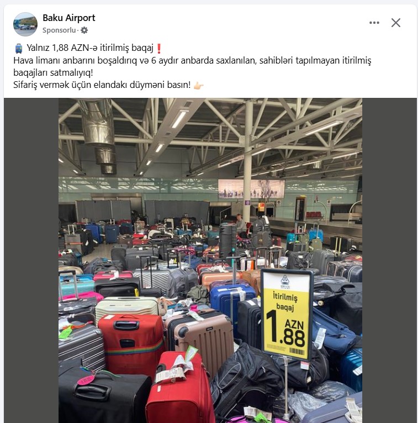Click the luggage emoji starting the post text
418x423 pixels.
click(19, 48)
